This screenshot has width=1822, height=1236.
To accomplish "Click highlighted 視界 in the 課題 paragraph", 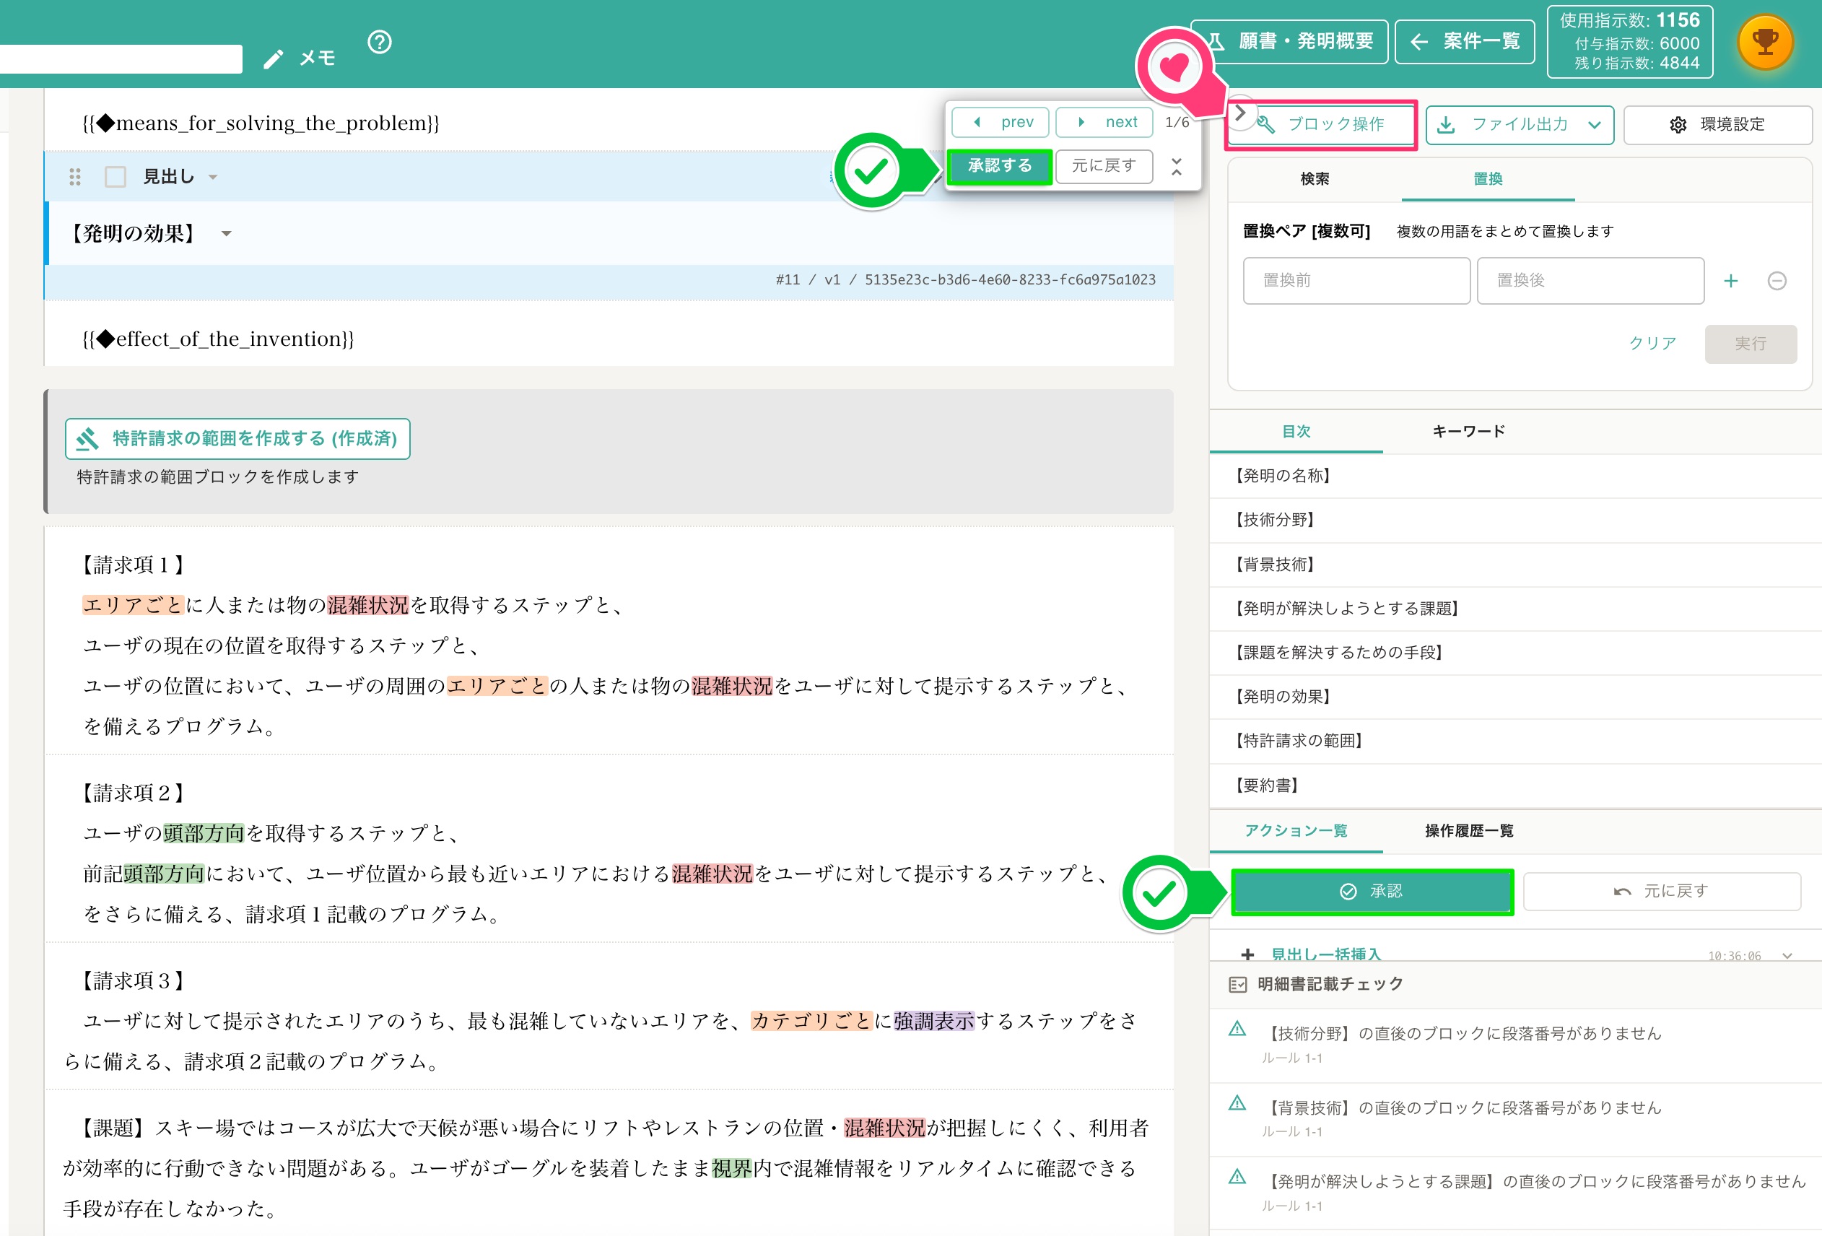I will click(x=731, y=1169).
